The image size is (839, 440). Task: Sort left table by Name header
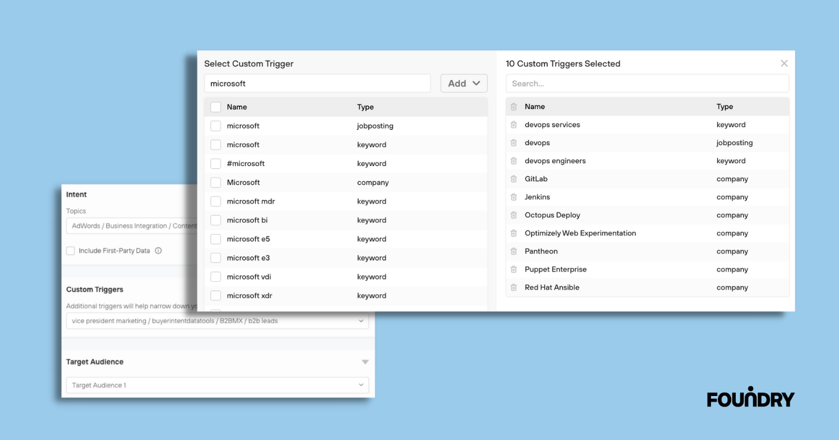(x=237, y=107)
